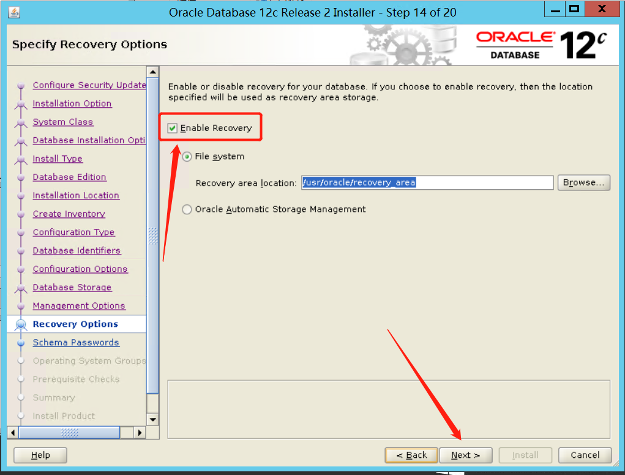The image size is (625, 475).
Task: Click the Database Edition step bullet
Action: (x=21, y=178)
